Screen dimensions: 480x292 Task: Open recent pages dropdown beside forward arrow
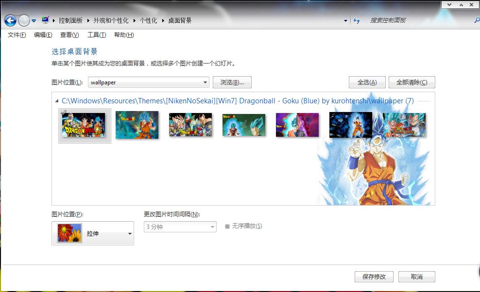34,21
